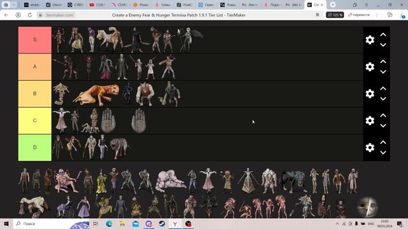This screenshot has height=229, width=408.
Task: Launch Microsoft Edge from the taskbar
Action: coord(109,223)
